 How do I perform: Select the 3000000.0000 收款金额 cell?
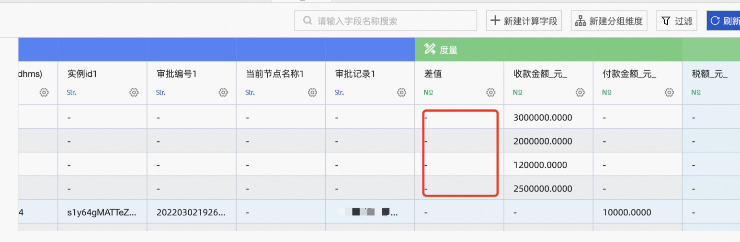543,117
